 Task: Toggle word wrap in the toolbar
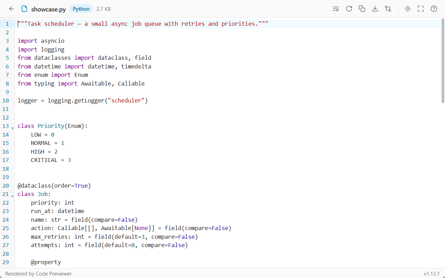[336, 9]
